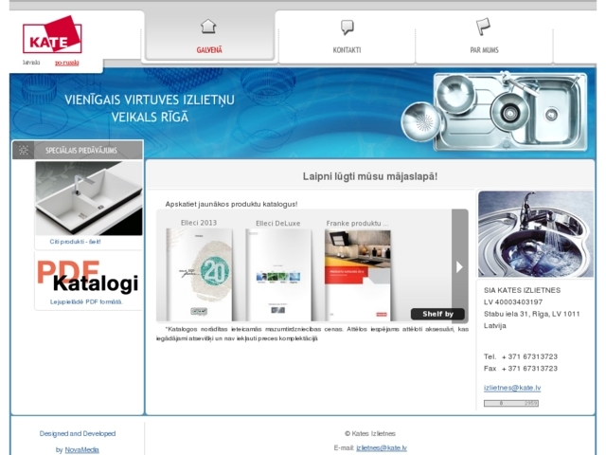Click the izlietnes@kate.lv link in sidebar
Viewport: 606px width, 455px height.
pyautogui.click(x=512, y=387)
